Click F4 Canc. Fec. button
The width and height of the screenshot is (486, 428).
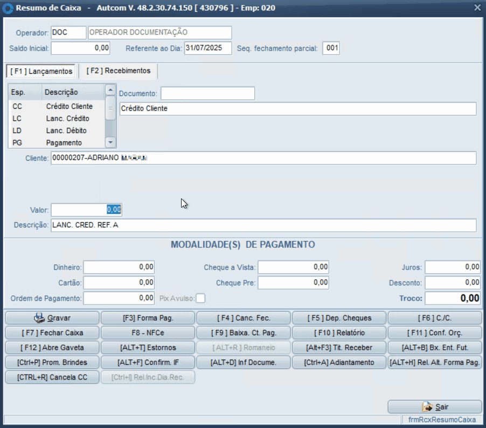coord(244,318)
